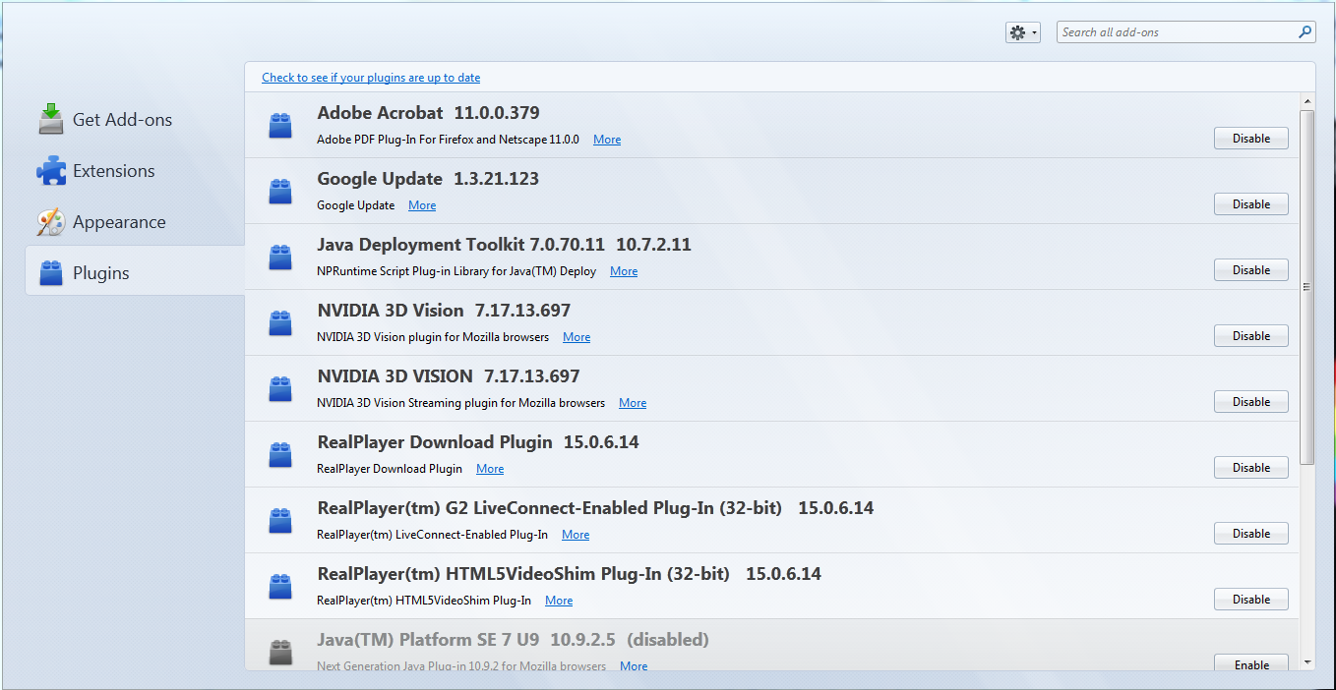
Task: Enable the Java(TM) Platform SE 7 plugin
Action: pyautogui.click(x=1251, y=664)
